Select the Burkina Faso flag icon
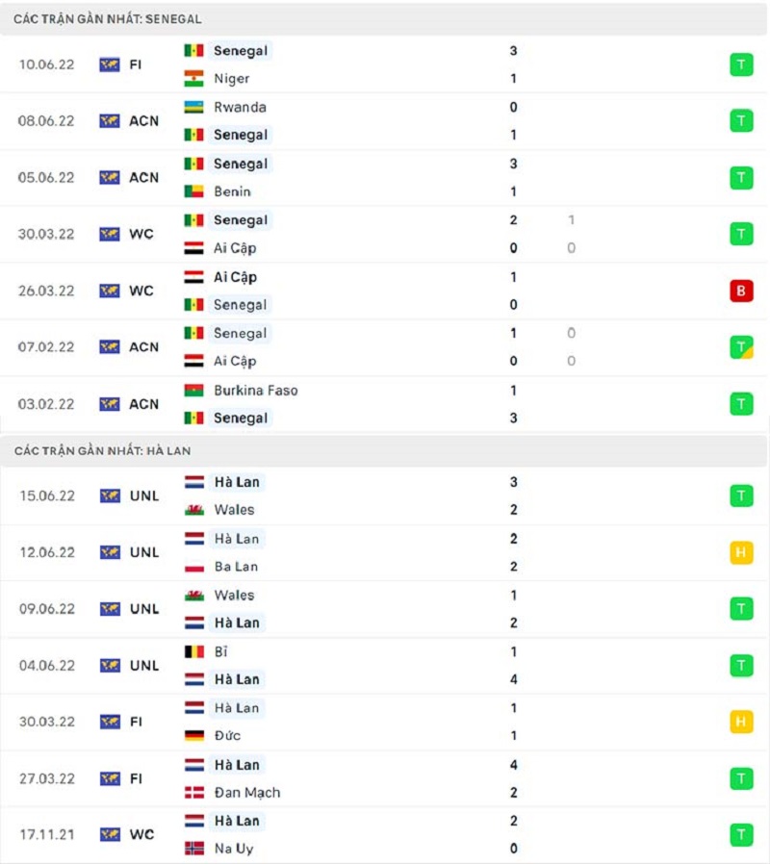The height and width of the screenshot is (864, 770). pyautogui.click(x=195, y=390)
